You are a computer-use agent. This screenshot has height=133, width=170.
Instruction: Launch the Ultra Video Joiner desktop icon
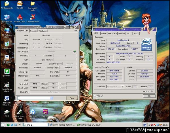click(20, 115)
